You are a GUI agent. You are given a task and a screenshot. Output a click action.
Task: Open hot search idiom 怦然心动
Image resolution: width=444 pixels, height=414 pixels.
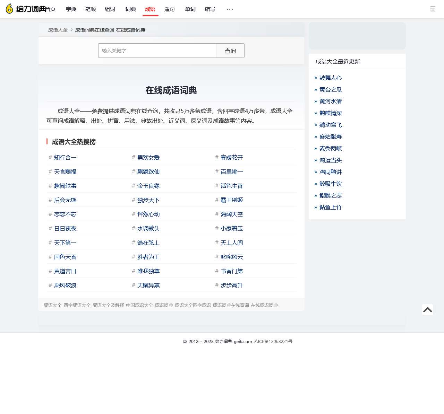point(148,214)
